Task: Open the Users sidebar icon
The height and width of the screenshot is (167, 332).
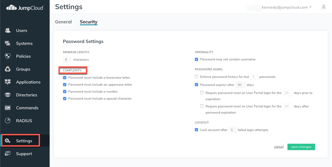Action: pos(8,30)
